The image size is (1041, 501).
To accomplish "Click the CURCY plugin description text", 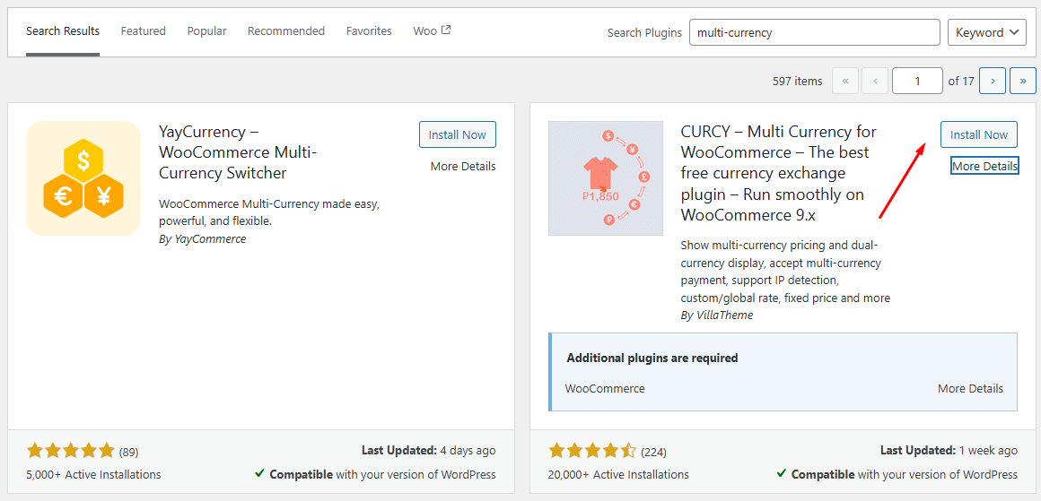I will (x=785, y=271).
